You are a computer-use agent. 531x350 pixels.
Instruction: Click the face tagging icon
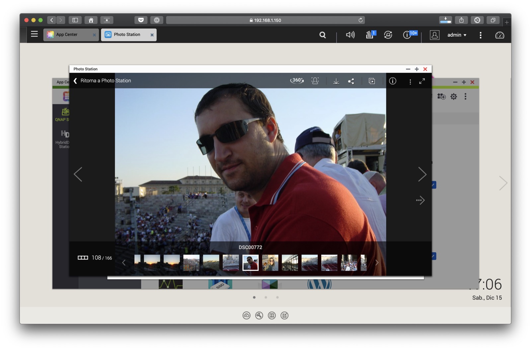coord(315,81)
